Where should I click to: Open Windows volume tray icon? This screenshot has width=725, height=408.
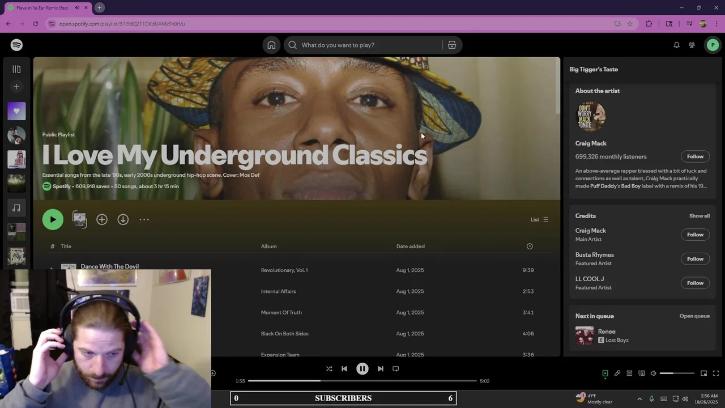point(685,399)
